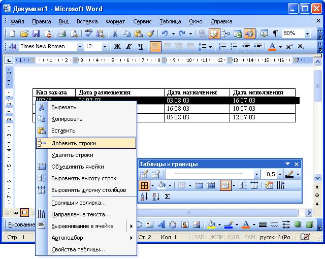The image size is (325, 259).
Task: Pick the font color A button
Action: [272, 46]
